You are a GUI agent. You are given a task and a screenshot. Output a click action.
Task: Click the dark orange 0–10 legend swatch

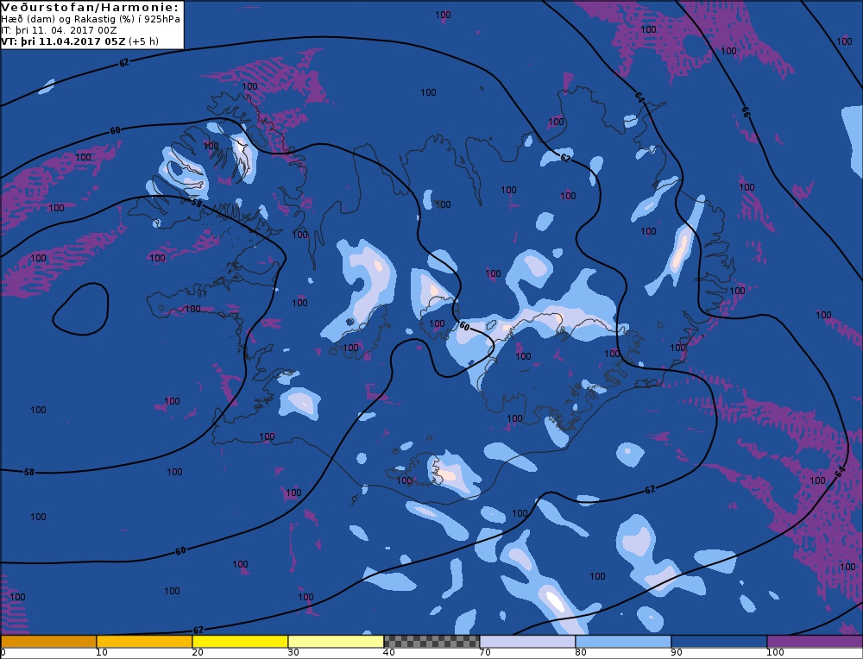tap(48, 642)
